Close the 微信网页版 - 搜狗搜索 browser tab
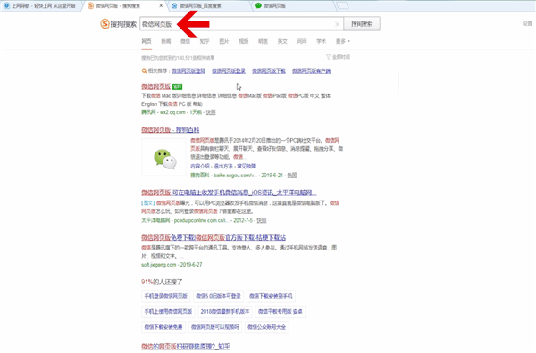Screen dimensions: 536x353 [x=161, y=6]
